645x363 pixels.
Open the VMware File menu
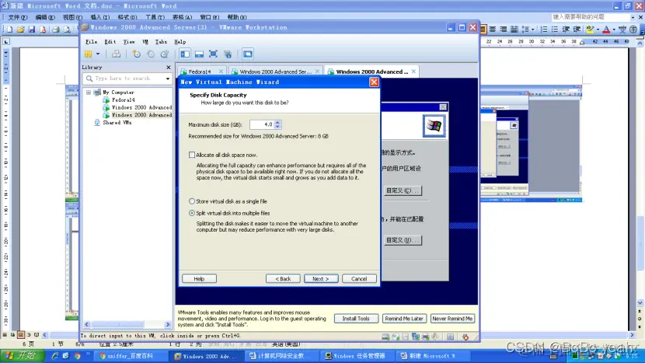click(92, 41)
